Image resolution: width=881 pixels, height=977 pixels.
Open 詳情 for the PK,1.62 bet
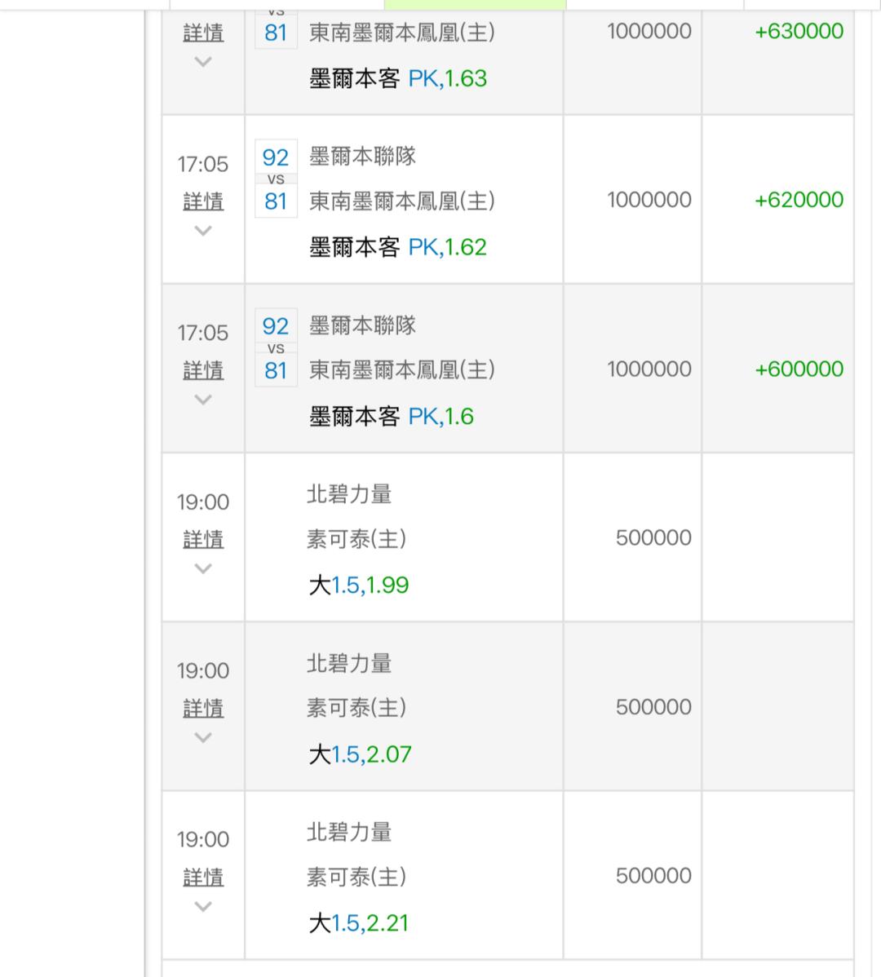click(x=203, y=201)
